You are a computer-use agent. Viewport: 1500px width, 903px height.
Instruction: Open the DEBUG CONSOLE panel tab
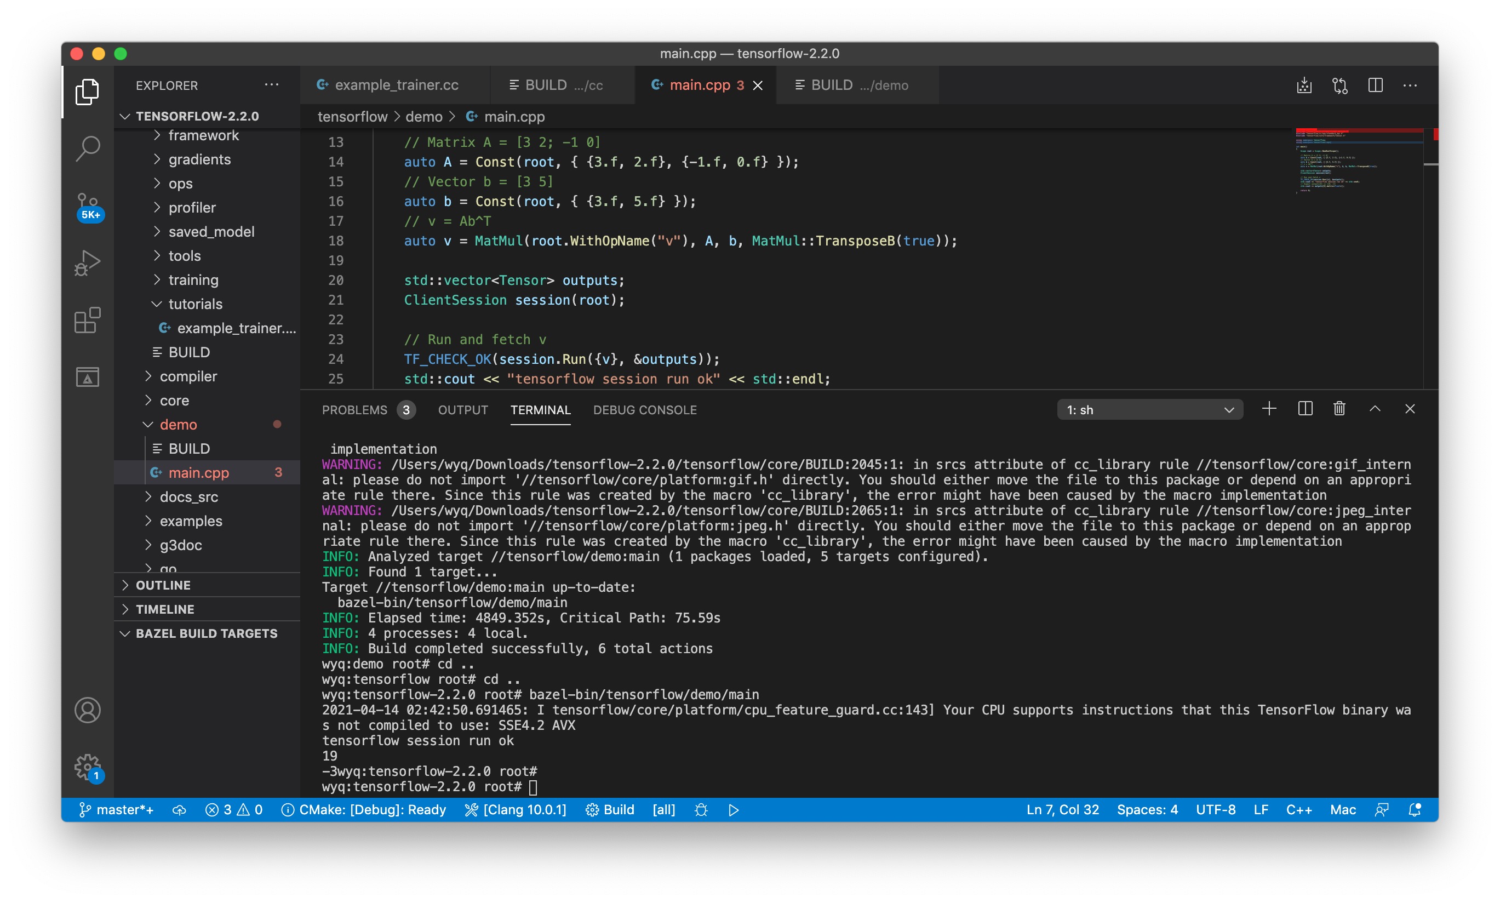pyautogui.click(x=645, y=410)
